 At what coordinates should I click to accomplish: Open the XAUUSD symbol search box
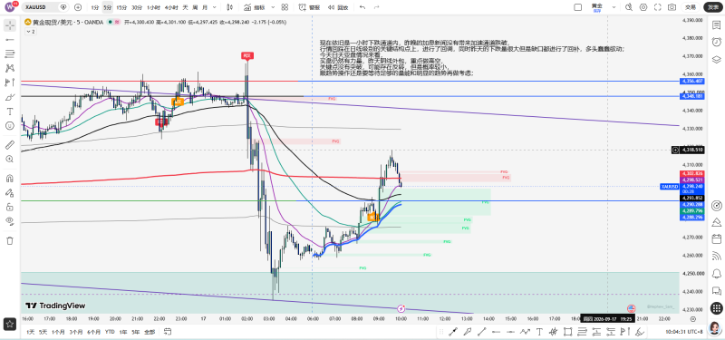pos(45,7)
